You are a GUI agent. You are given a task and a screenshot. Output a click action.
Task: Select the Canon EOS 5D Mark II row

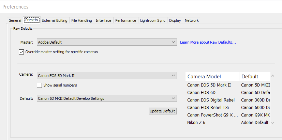pyautogui.click(x=228, y=85)
